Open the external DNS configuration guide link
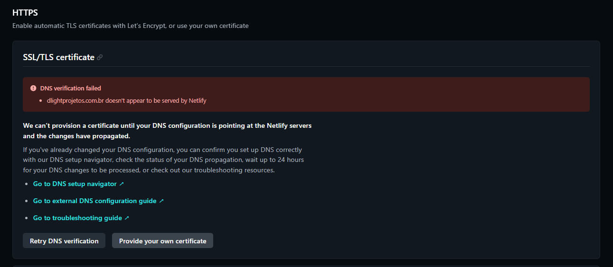 tap(94, 201)
